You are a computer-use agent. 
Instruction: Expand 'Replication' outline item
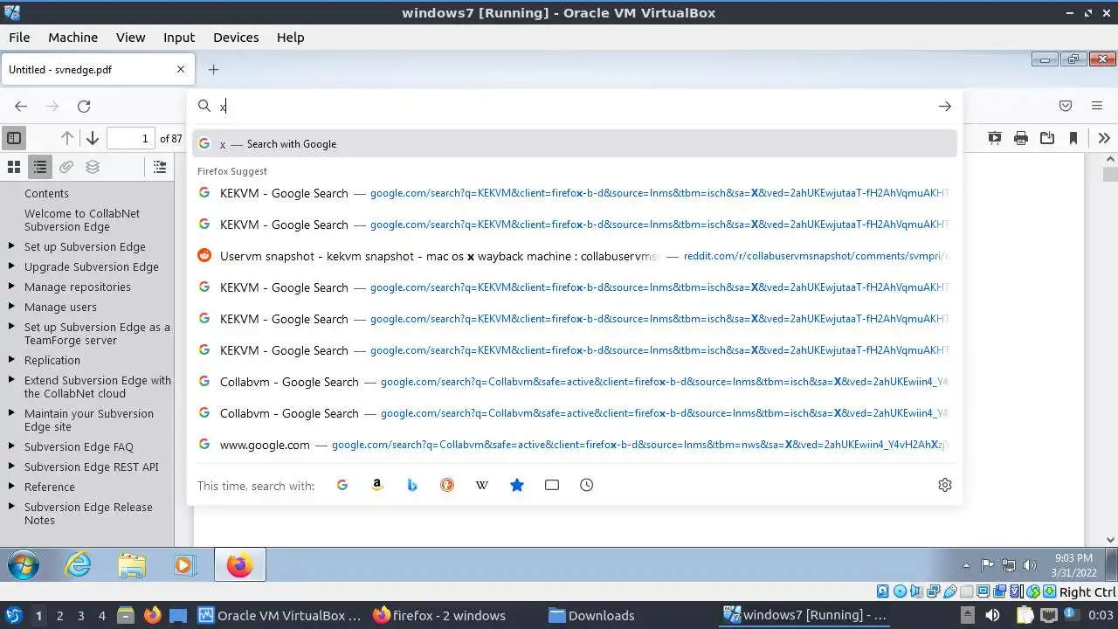coord(11,360)
